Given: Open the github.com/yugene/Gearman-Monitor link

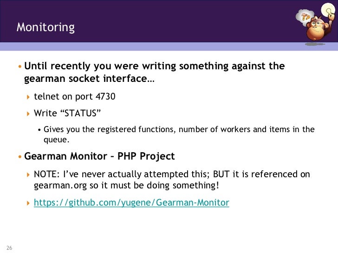Looking at the screenshot, I should point(131,203).
